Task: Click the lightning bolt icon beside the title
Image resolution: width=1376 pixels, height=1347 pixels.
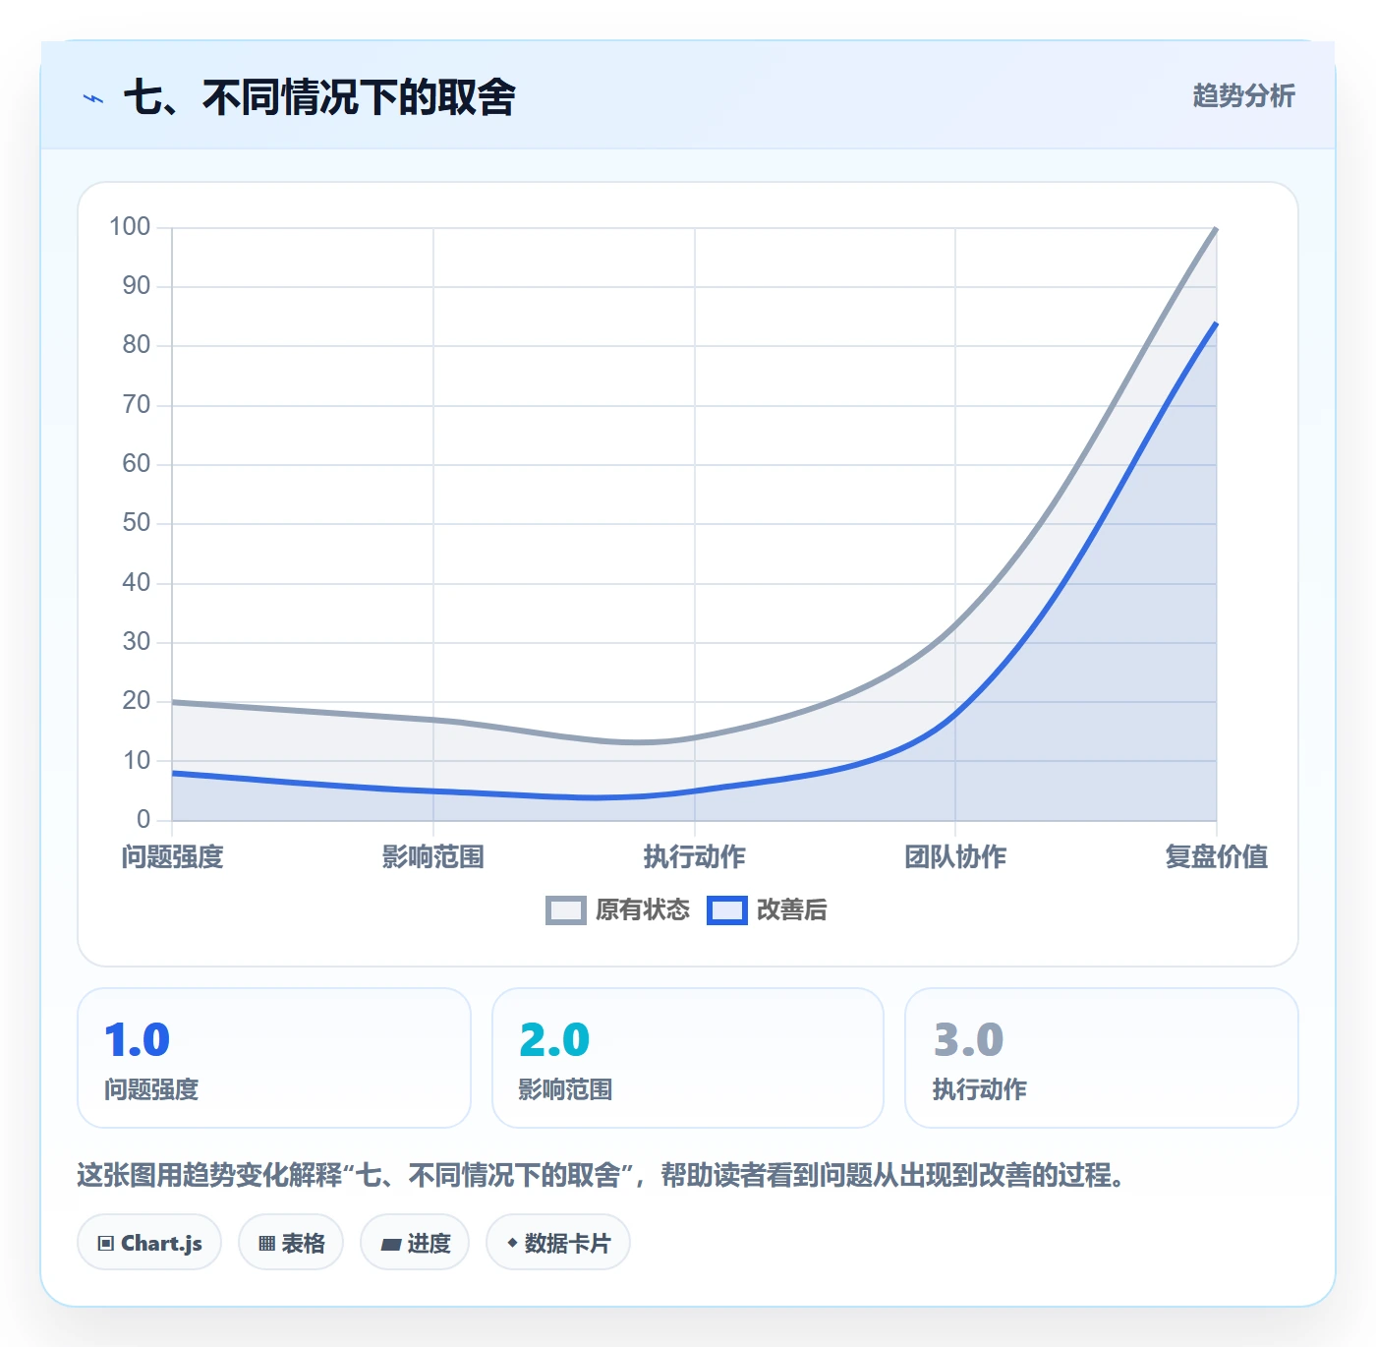Action: click(93, 98)
